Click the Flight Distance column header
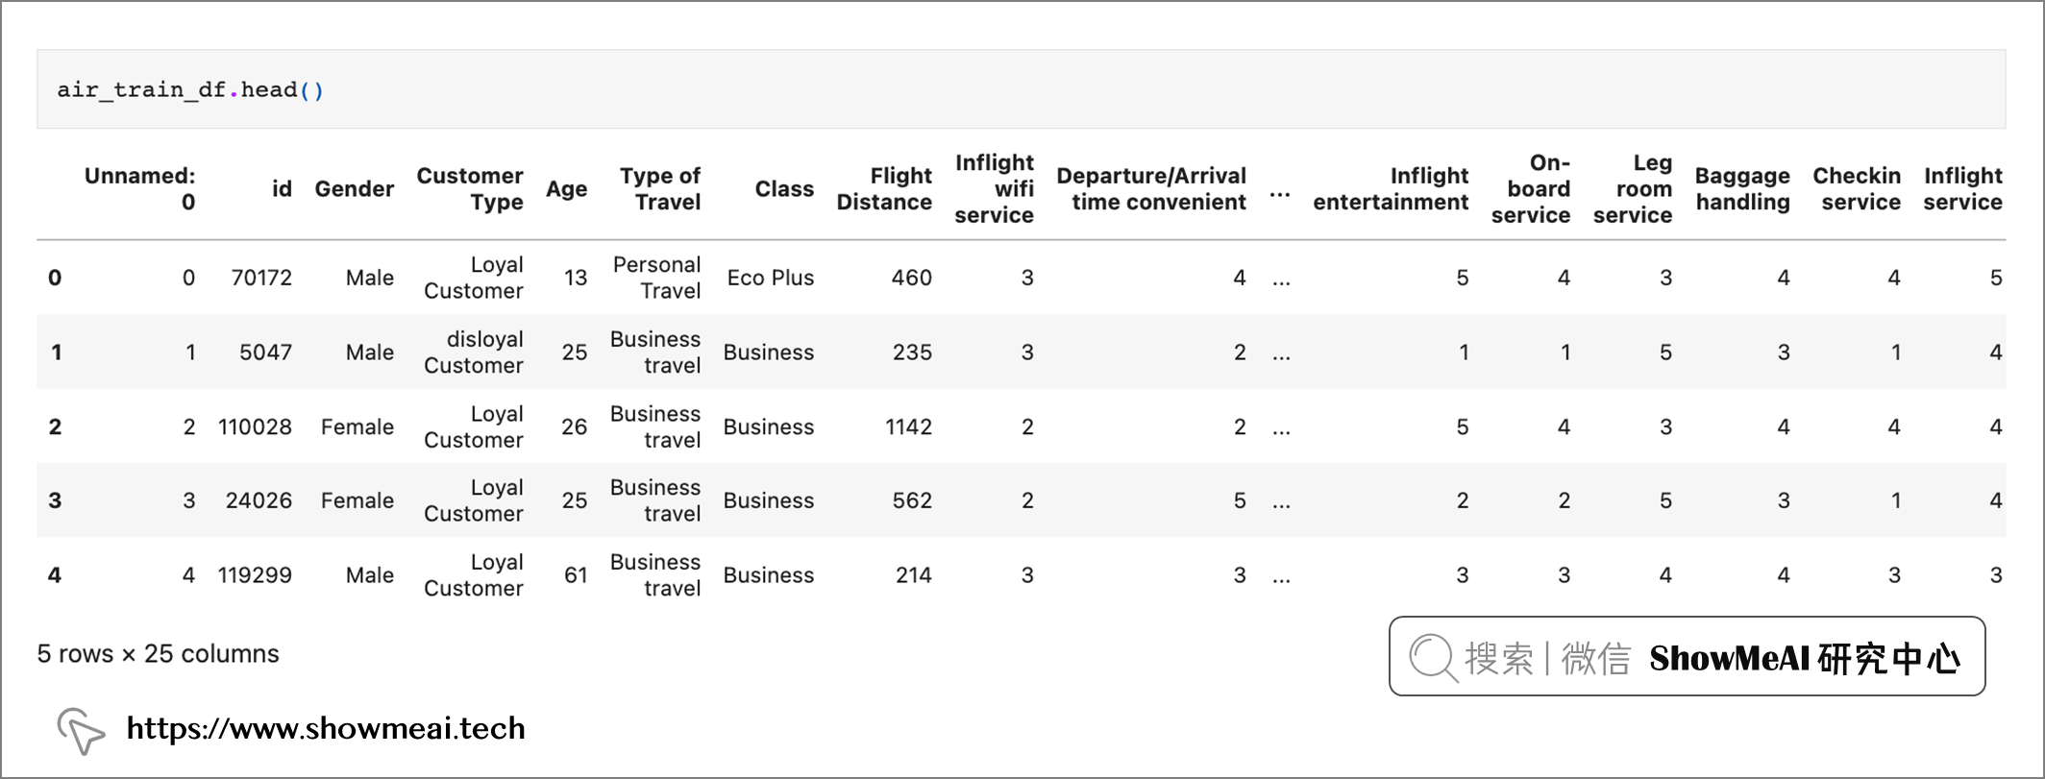 pos(884,189)
